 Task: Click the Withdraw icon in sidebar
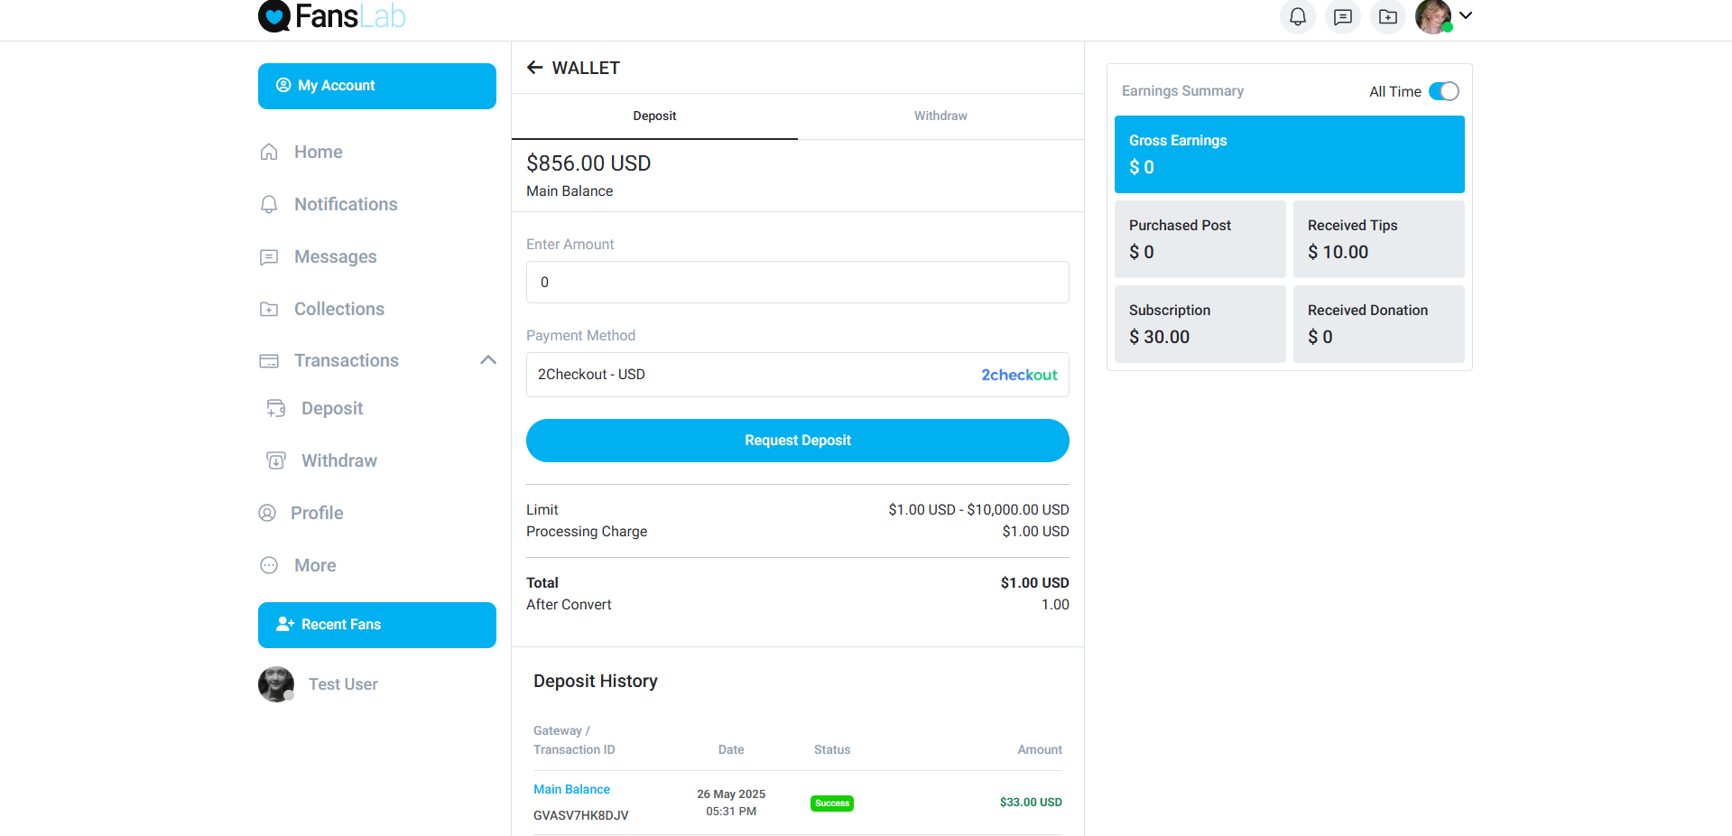click(x=276, y=460)
